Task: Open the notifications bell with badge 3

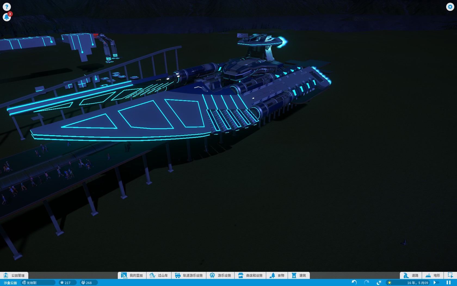Action: click(x=7, y=17)
